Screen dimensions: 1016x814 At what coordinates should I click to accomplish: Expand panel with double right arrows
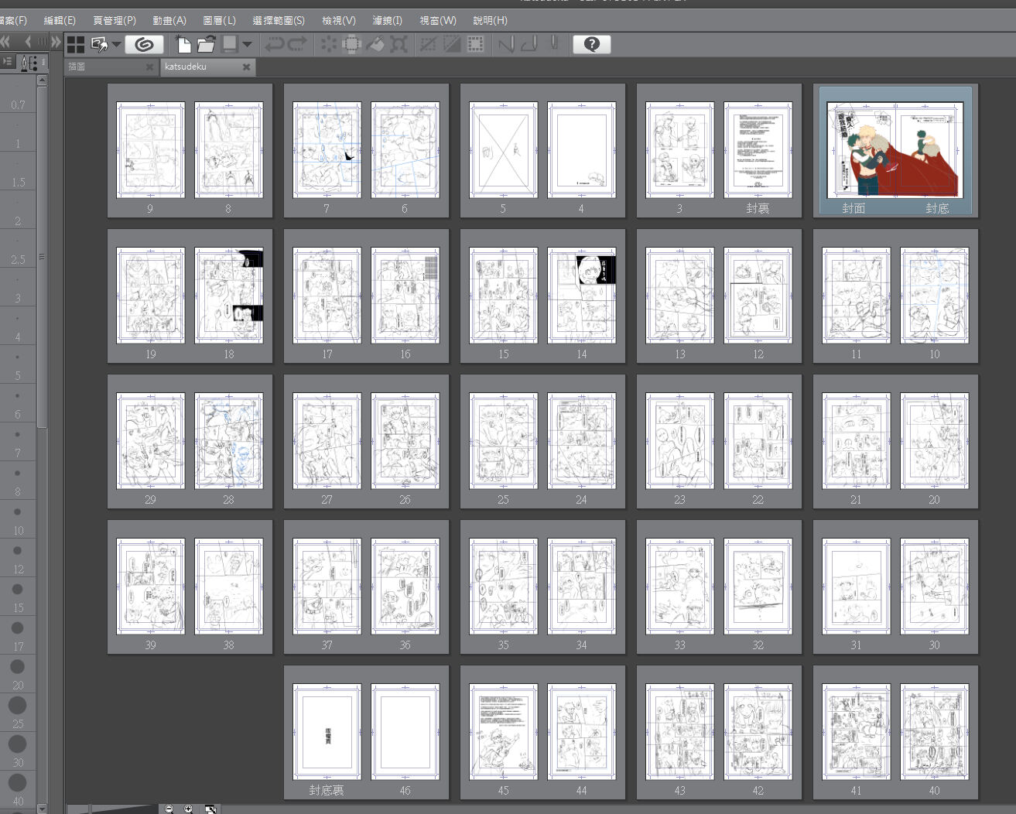pyautogui.click(x=56, y=42)
